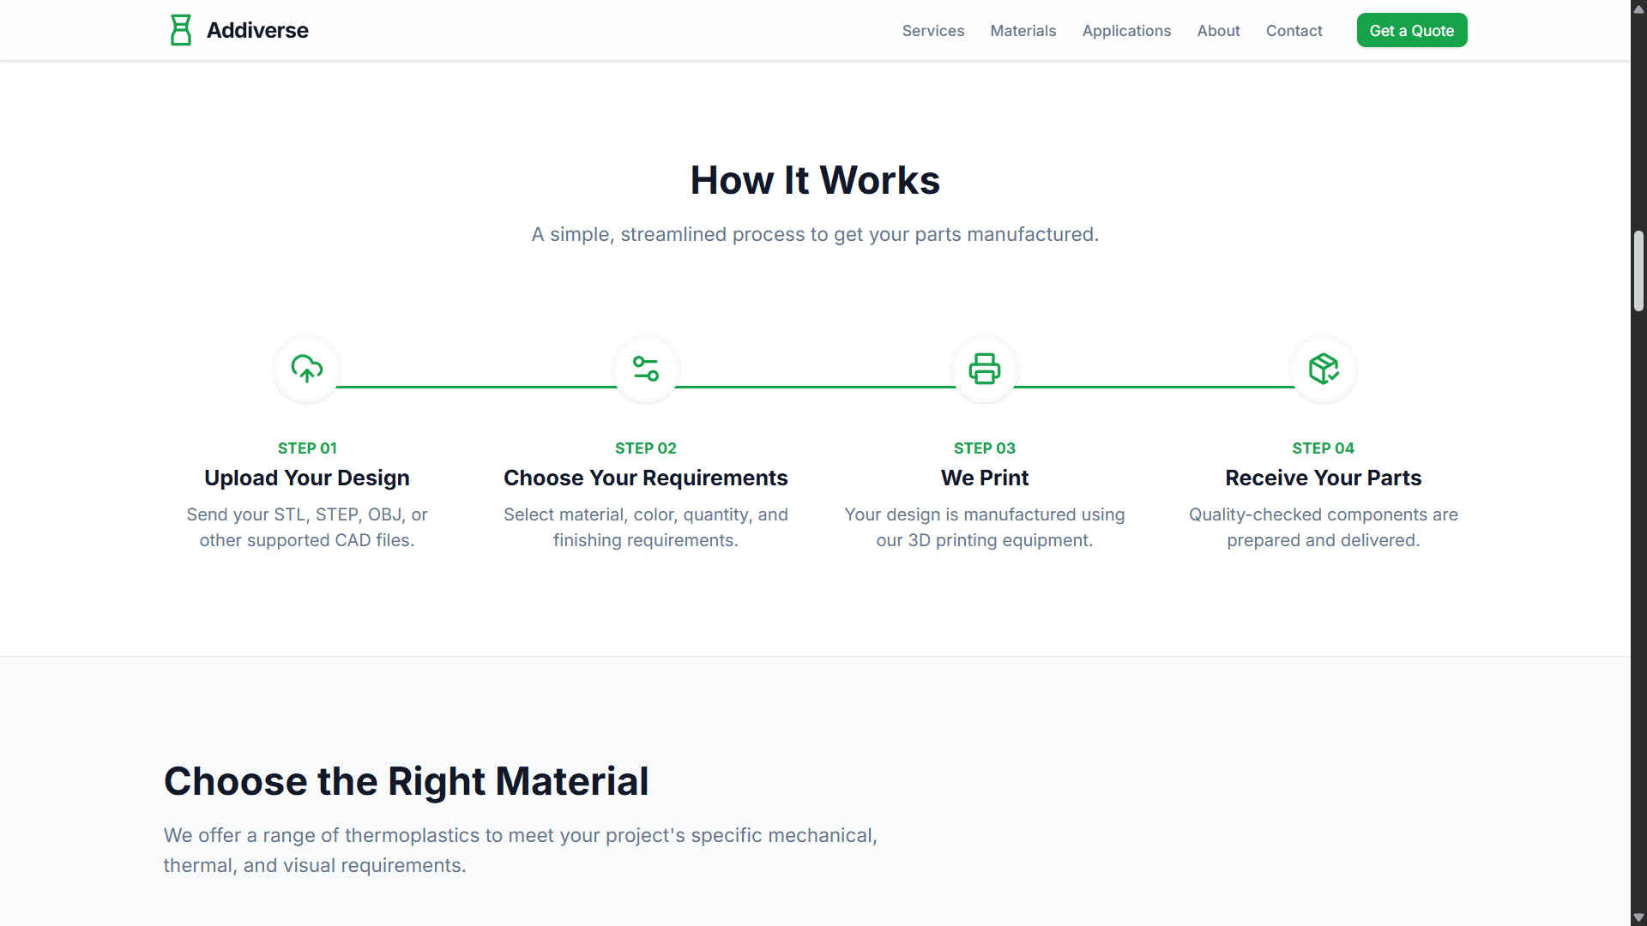Click the scrollbar down arrow
Viewport: 1647px width, 926px height.
click(x=1638, y=917)
